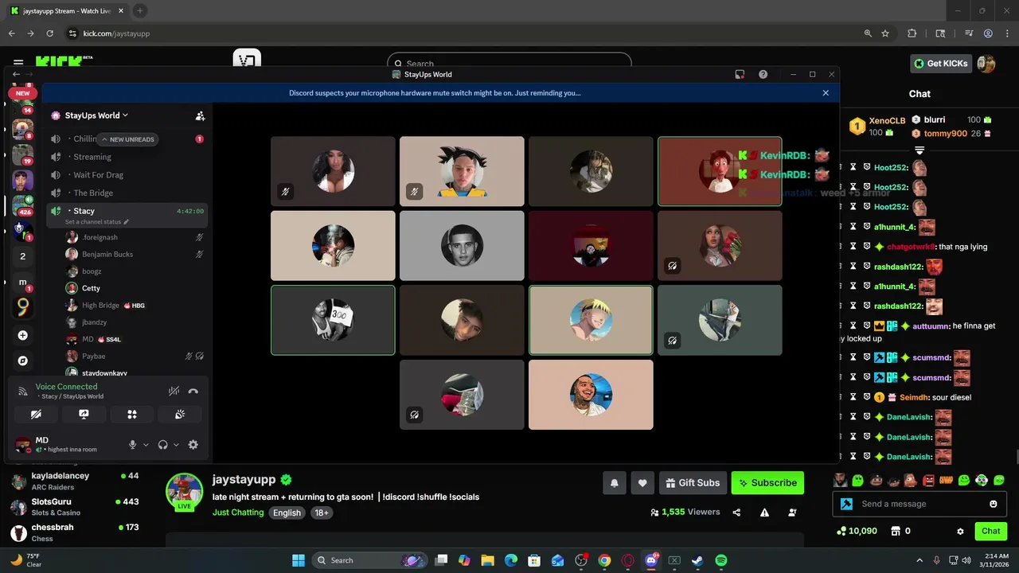Open Discord soundboard button

(180, 414)
